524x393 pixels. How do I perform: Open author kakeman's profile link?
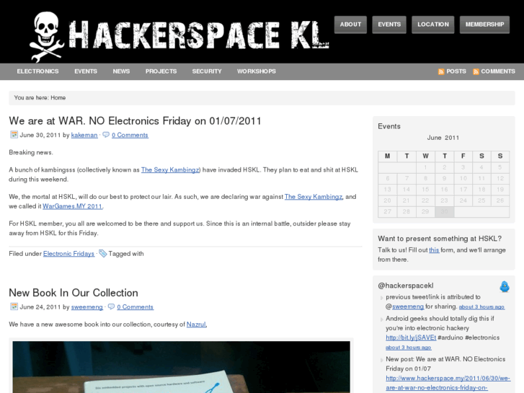click(84, 135)
